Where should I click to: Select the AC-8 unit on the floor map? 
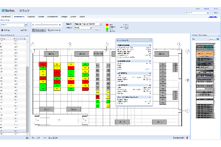coord(73,109)
